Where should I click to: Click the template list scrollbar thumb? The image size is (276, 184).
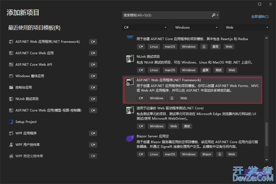tap(267, 134)
